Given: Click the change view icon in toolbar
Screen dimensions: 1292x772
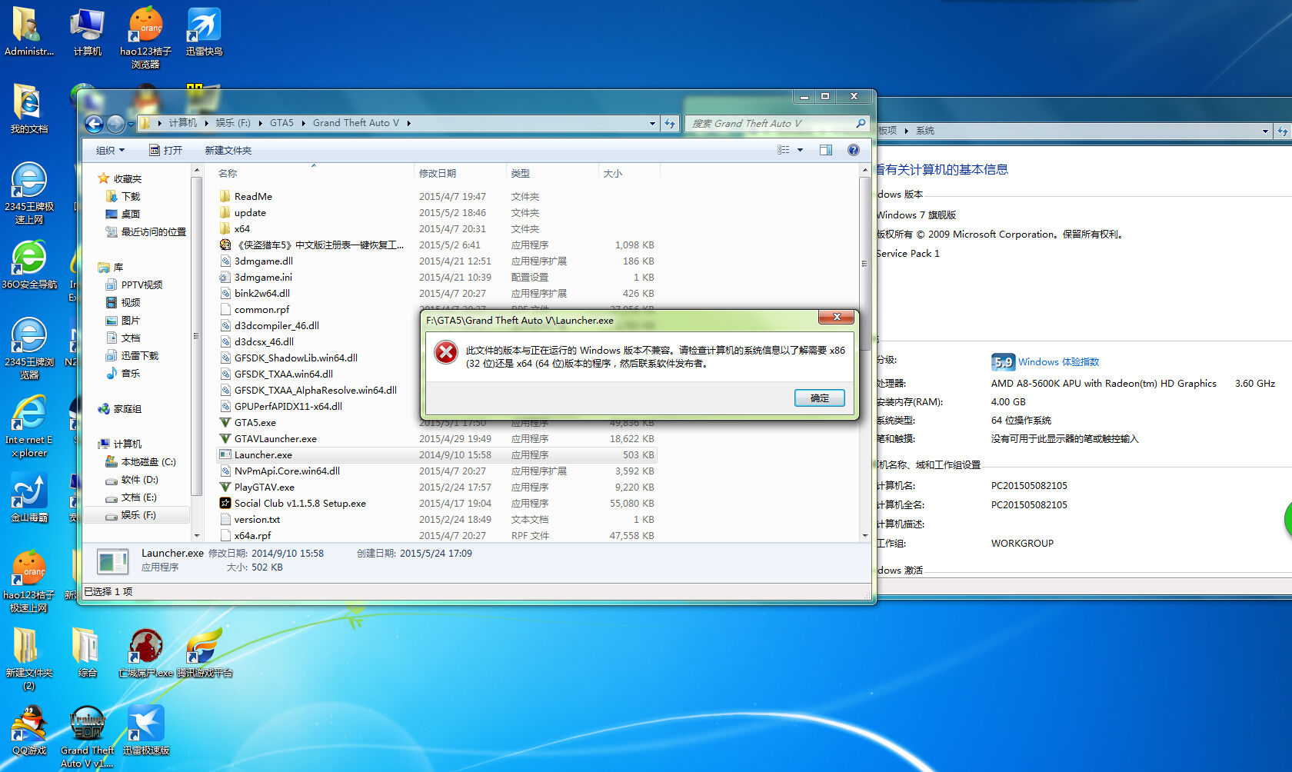Looking at the screenshot, I should pyautogui.click(x=784, y=150).
